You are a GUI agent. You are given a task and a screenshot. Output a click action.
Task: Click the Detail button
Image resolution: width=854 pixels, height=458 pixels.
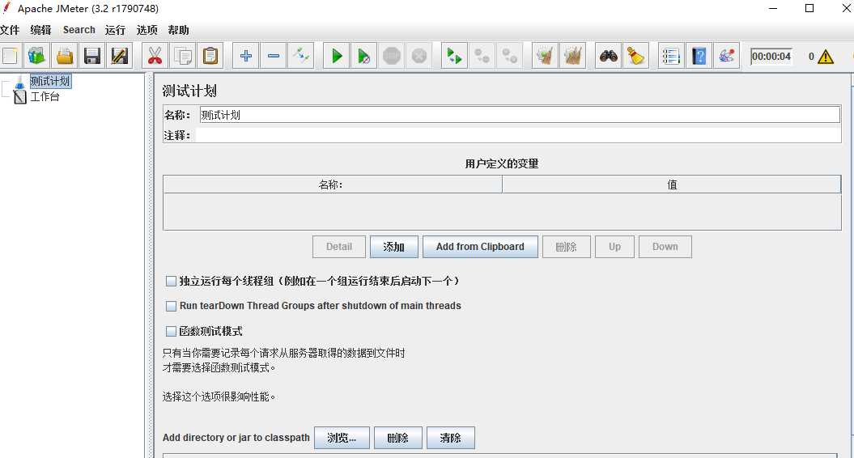[339, 247]
